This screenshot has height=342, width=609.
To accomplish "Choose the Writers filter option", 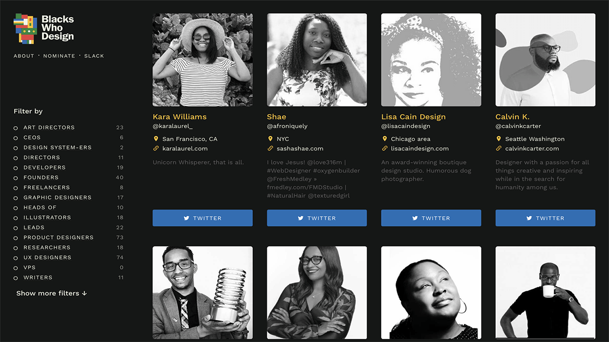I will [x=16, y=278].
